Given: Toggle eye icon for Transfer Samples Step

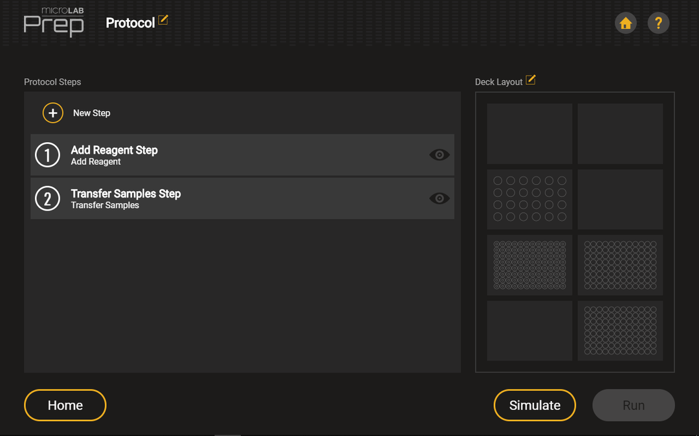Looking at the screenshot, I should (x=439, y=198).
